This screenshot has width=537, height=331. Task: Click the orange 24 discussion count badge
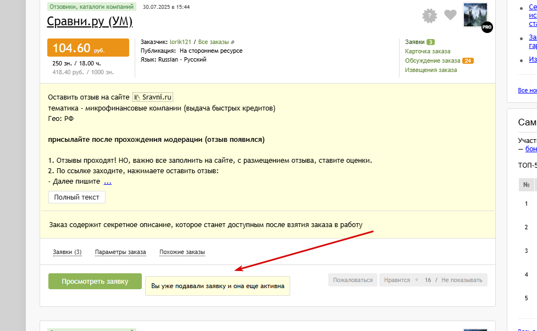468,60
